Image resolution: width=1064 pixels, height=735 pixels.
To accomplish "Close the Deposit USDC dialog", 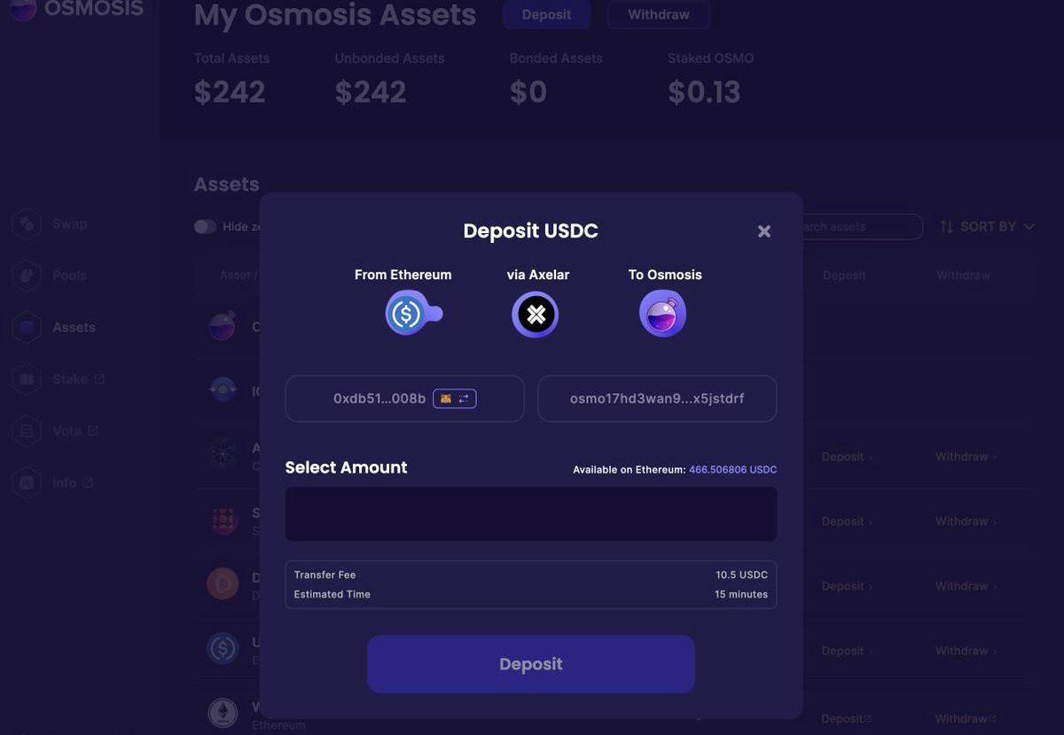I will click(764, 231).
